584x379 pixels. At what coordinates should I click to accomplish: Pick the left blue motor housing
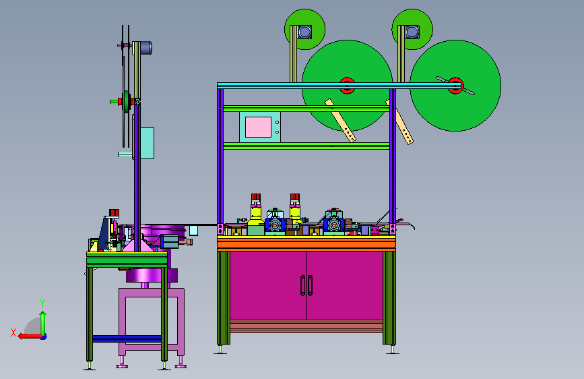tap(275, 225)
